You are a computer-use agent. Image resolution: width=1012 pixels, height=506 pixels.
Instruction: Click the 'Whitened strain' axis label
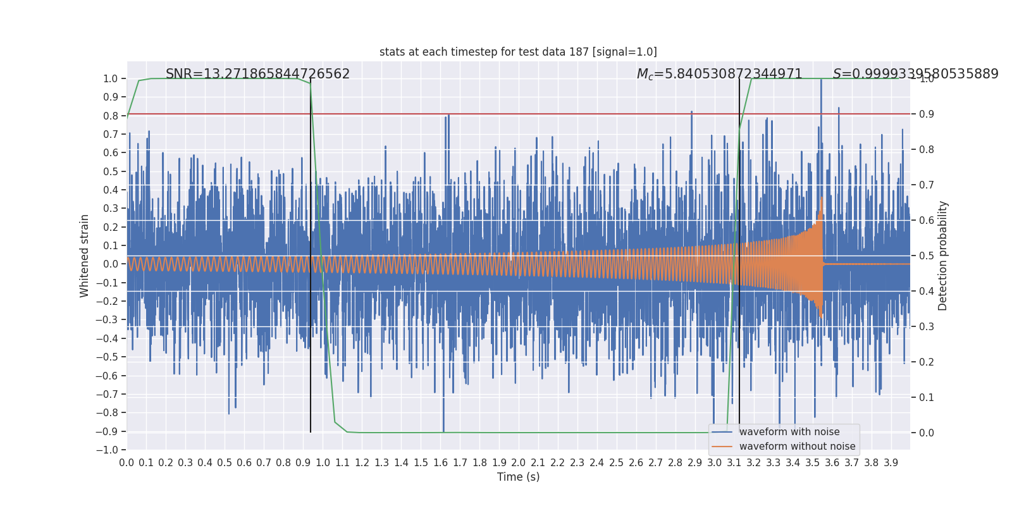85,256
